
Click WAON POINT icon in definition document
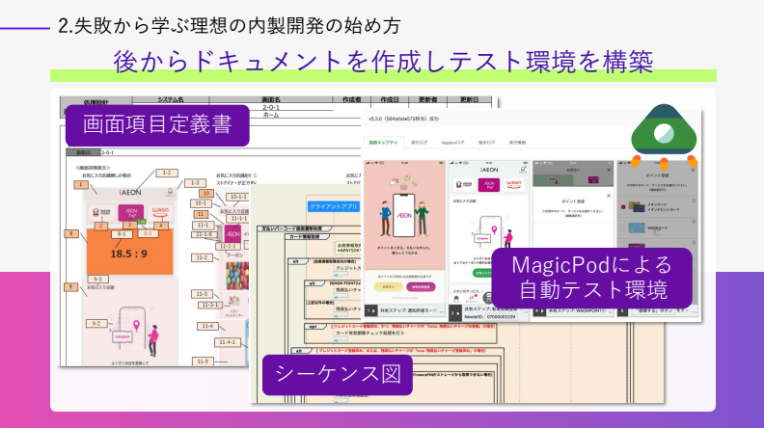101,212
